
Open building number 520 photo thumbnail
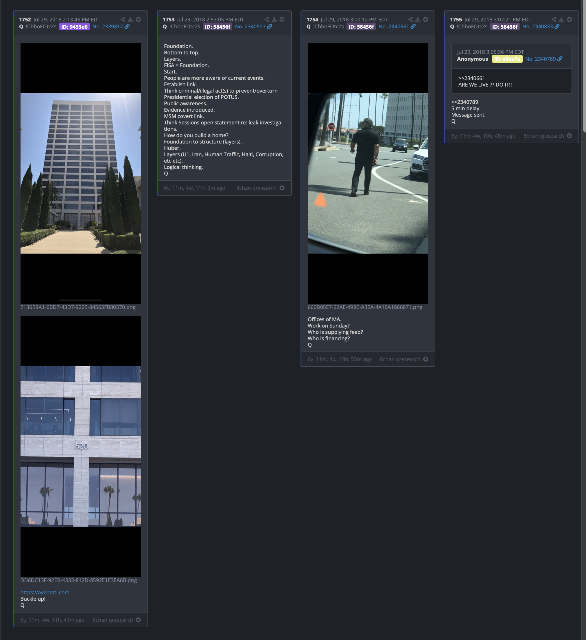81,446
